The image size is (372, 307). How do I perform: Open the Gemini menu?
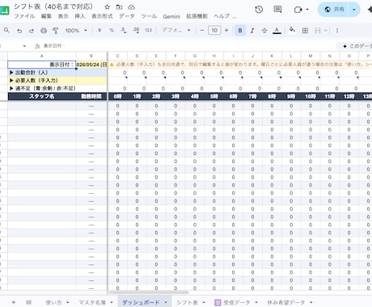coord(171,16)
